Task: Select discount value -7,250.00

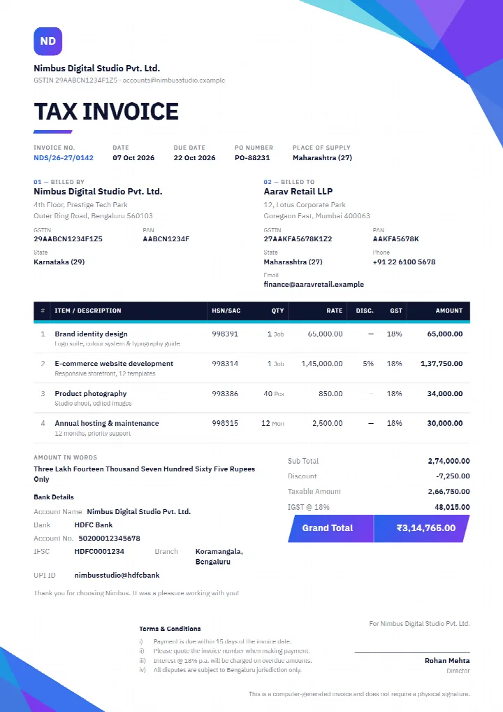Action: pos(453,476)
